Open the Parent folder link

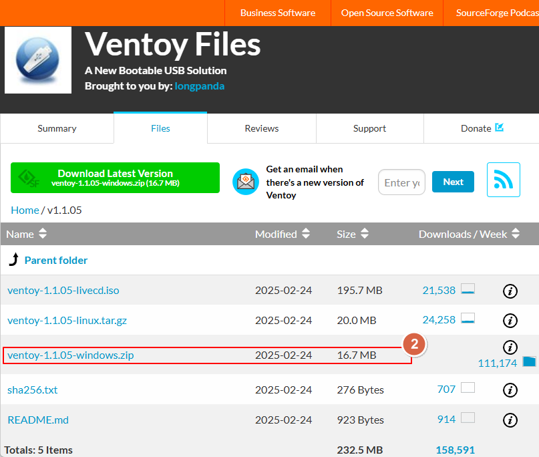(56, 261)
